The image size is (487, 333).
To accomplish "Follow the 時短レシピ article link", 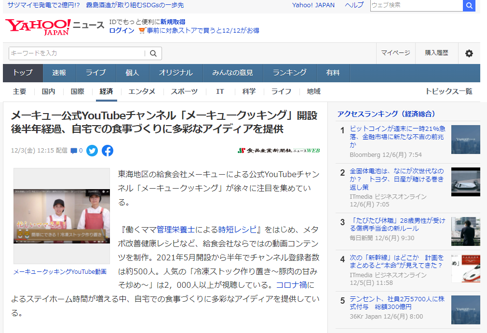I will click(238, 230).
